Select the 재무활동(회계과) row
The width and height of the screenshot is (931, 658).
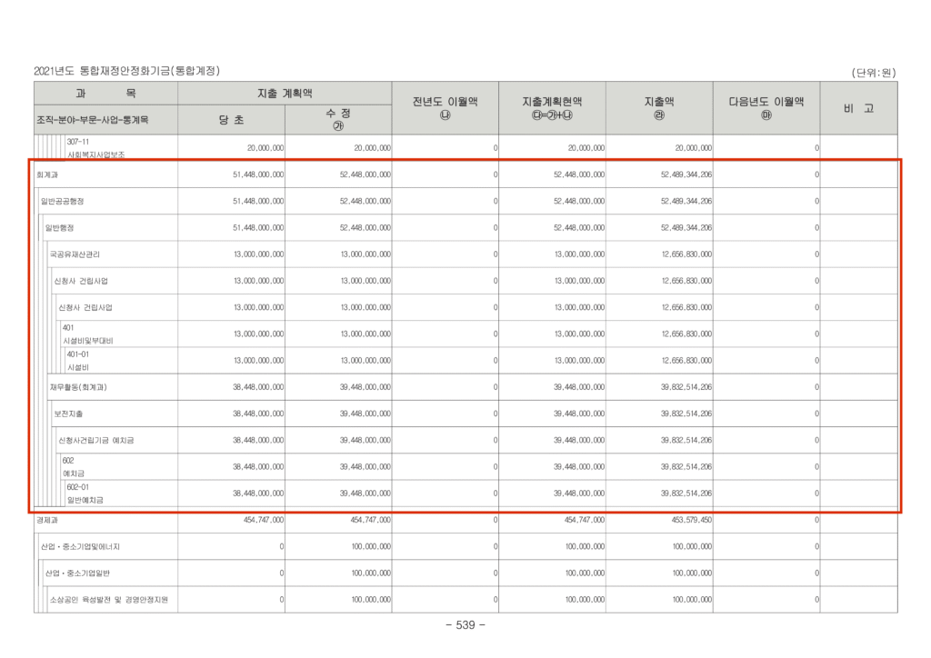[x=82, y=387]
